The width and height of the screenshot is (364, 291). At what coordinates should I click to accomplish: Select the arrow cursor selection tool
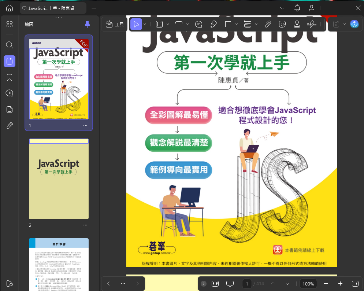(136, 24)
